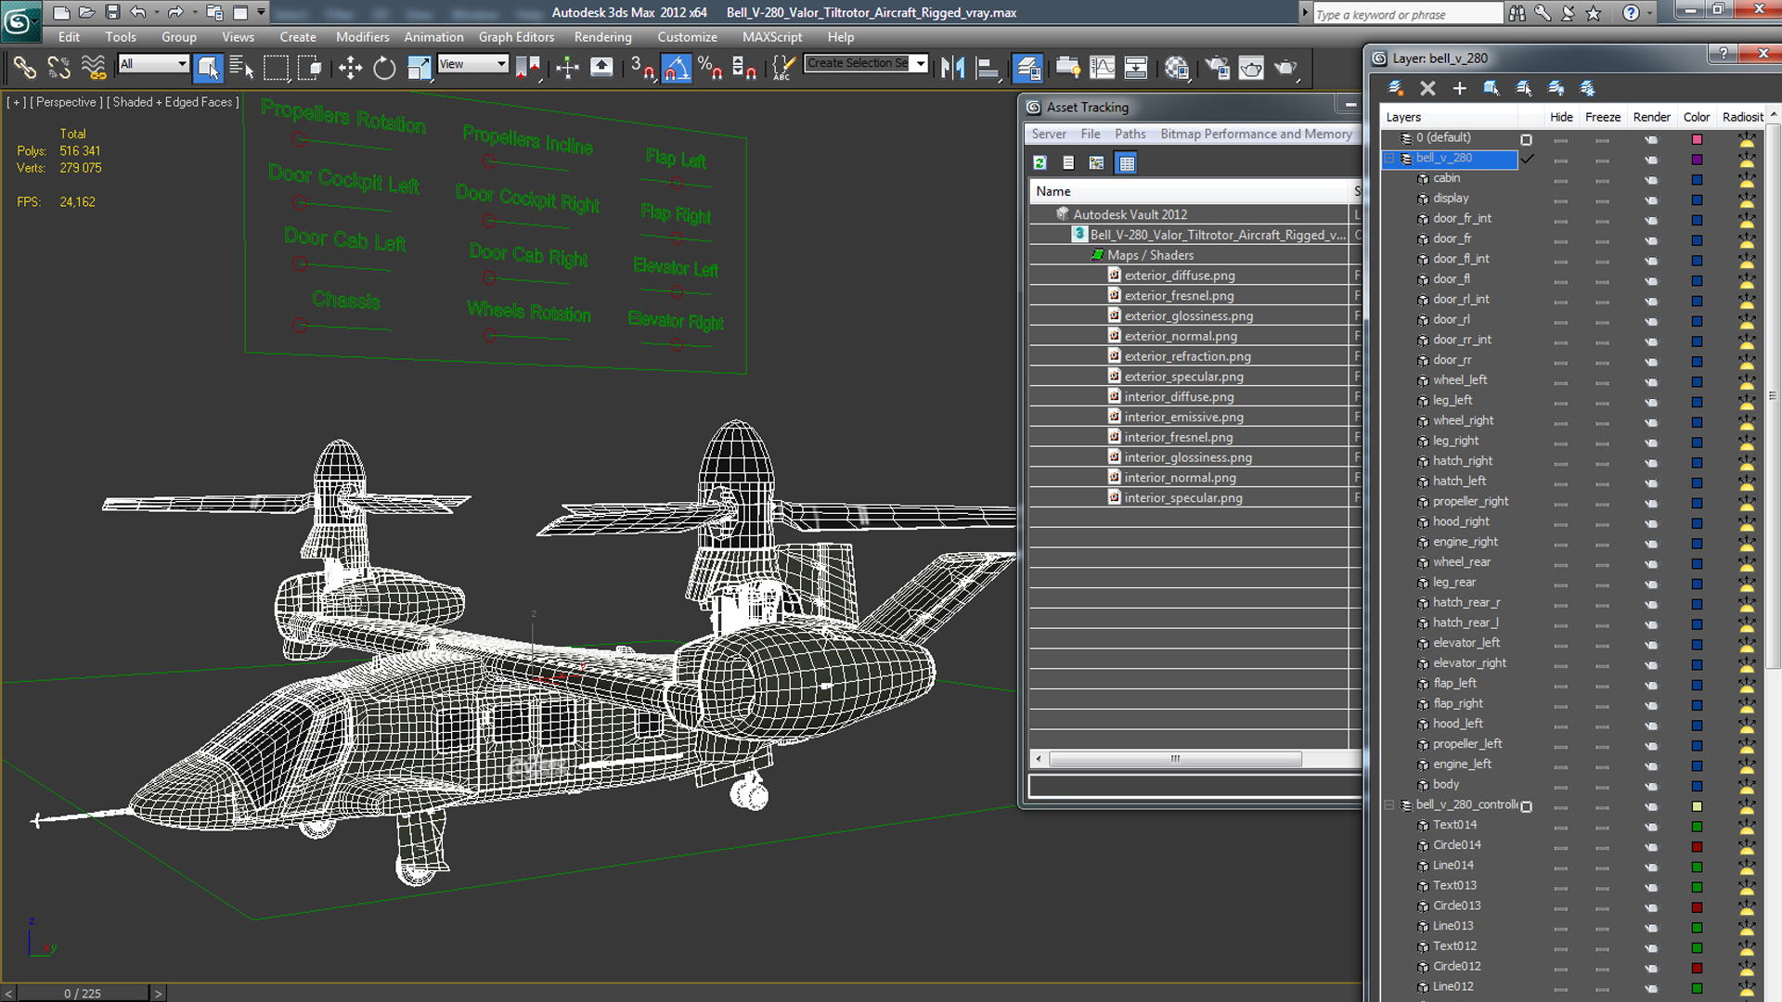Open the Graph Editors menu
The image size is (1782, 1002).
point(516,37)
